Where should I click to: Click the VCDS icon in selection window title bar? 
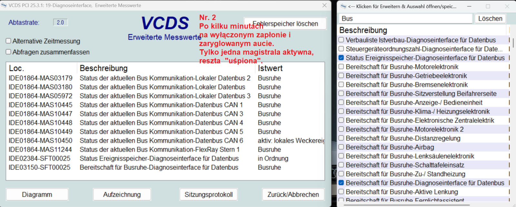tap(343, 6)
